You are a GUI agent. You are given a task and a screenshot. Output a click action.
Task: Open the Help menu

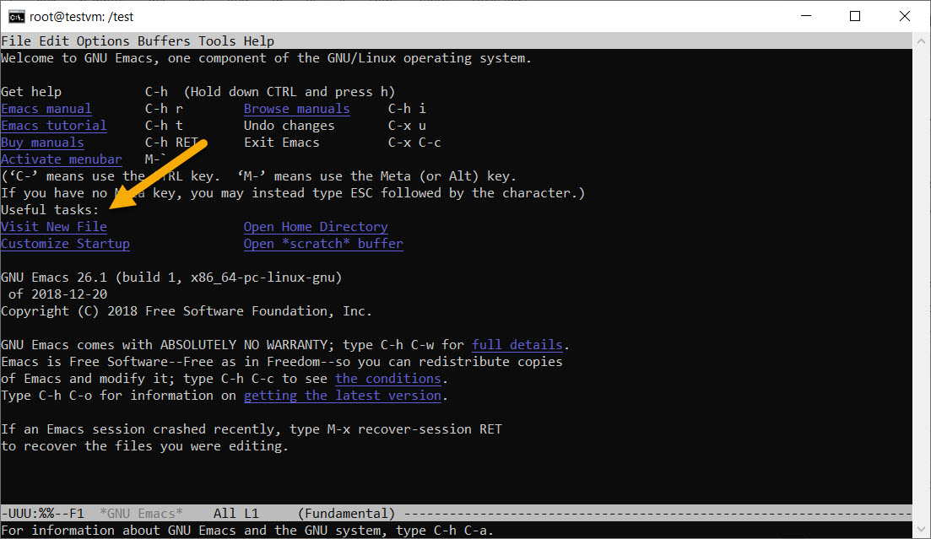pos(259,41)
